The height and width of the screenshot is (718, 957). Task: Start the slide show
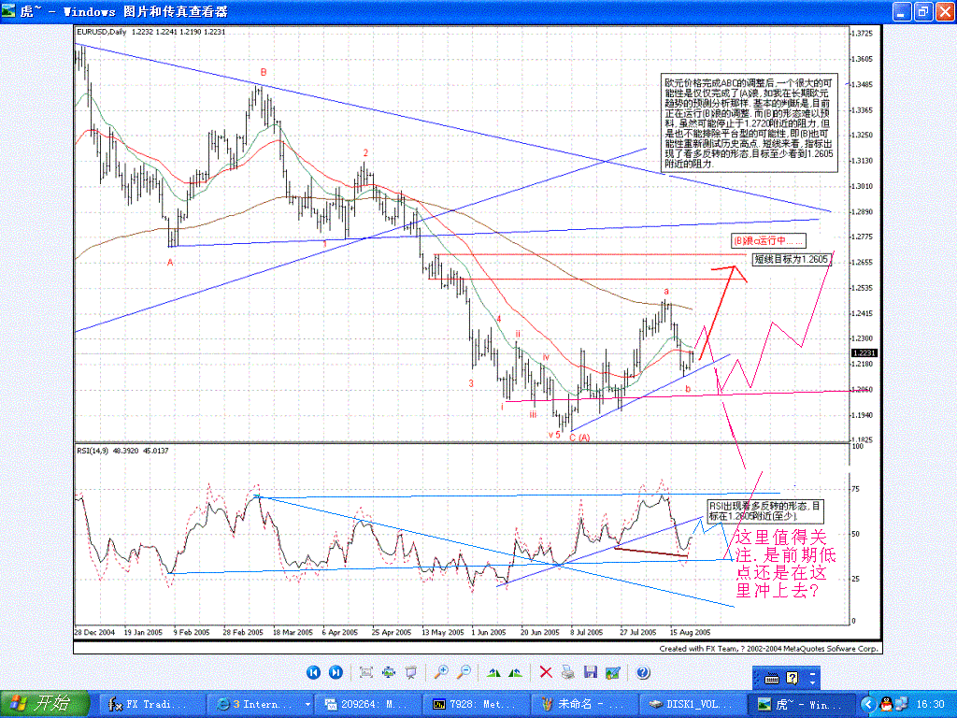click(x=411, y=672)
